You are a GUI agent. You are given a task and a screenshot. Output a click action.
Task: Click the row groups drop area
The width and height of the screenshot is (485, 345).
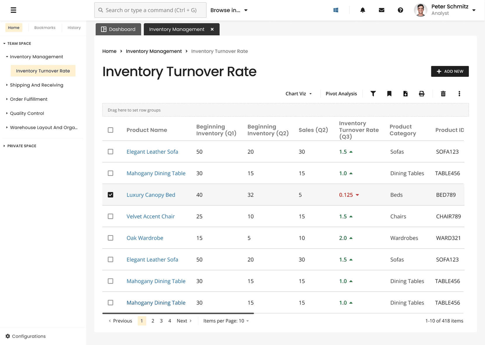coord(285,110)
